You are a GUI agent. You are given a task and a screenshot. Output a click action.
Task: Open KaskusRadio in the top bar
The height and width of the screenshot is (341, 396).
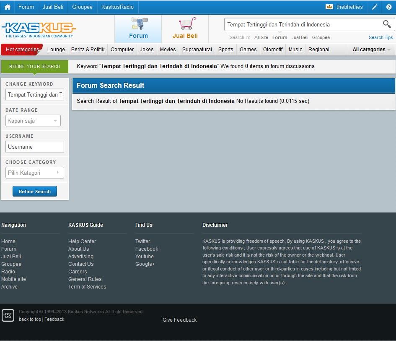click(x=117, y=7)
